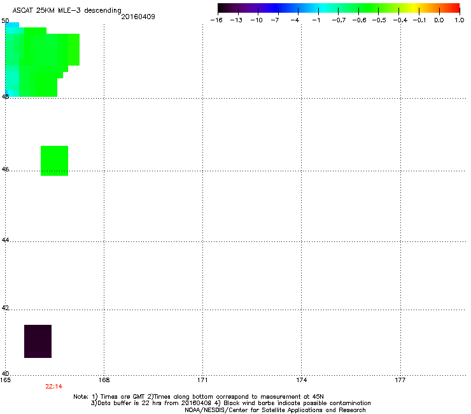
Task: Click the dark purple data block near 41N
Action: pos(38,341)
